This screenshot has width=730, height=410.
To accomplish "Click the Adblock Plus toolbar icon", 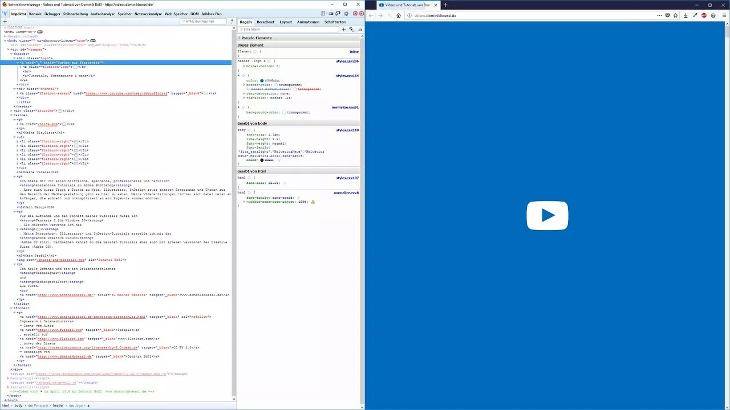I will pos(704,15).
